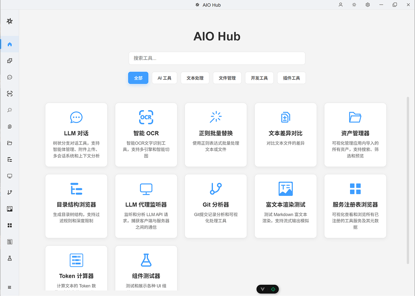Open the 组件测试器 card title
Image resolution: width=415 pixels, height=296 pixels.
point(146,276)
